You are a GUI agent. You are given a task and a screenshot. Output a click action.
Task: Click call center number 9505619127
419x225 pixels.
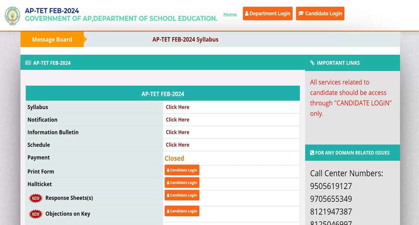click(x=331, y=186)
